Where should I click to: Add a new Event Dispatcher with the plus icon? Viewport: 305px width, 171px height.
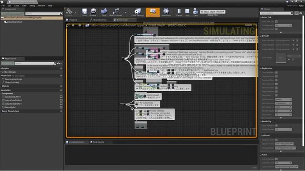[x=61, y=111]
